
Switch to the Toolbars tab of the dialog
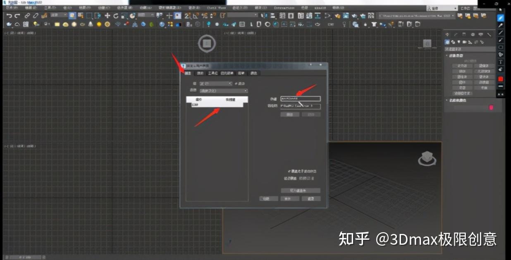[212, 73]
